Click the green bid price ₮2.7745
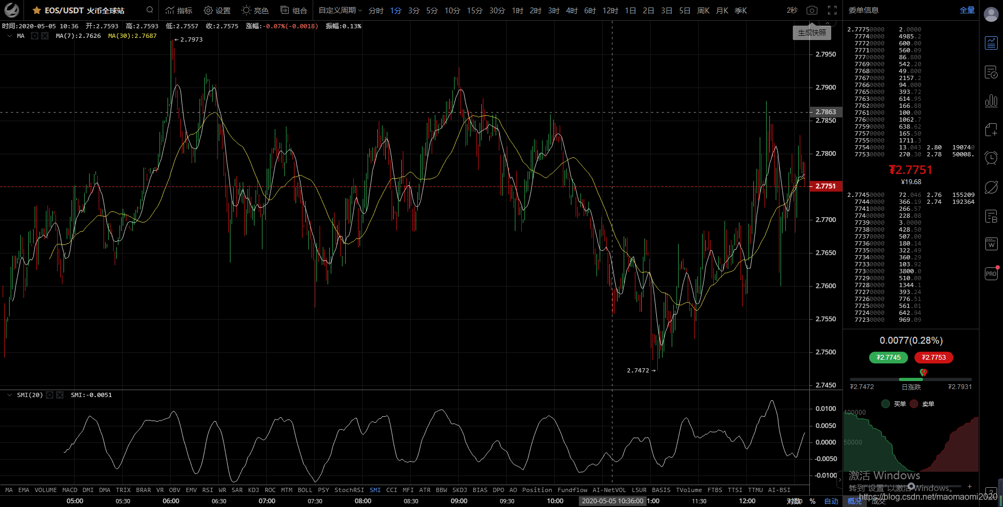The height and width of the screenshot is (507, 1003). coord(888,358)
